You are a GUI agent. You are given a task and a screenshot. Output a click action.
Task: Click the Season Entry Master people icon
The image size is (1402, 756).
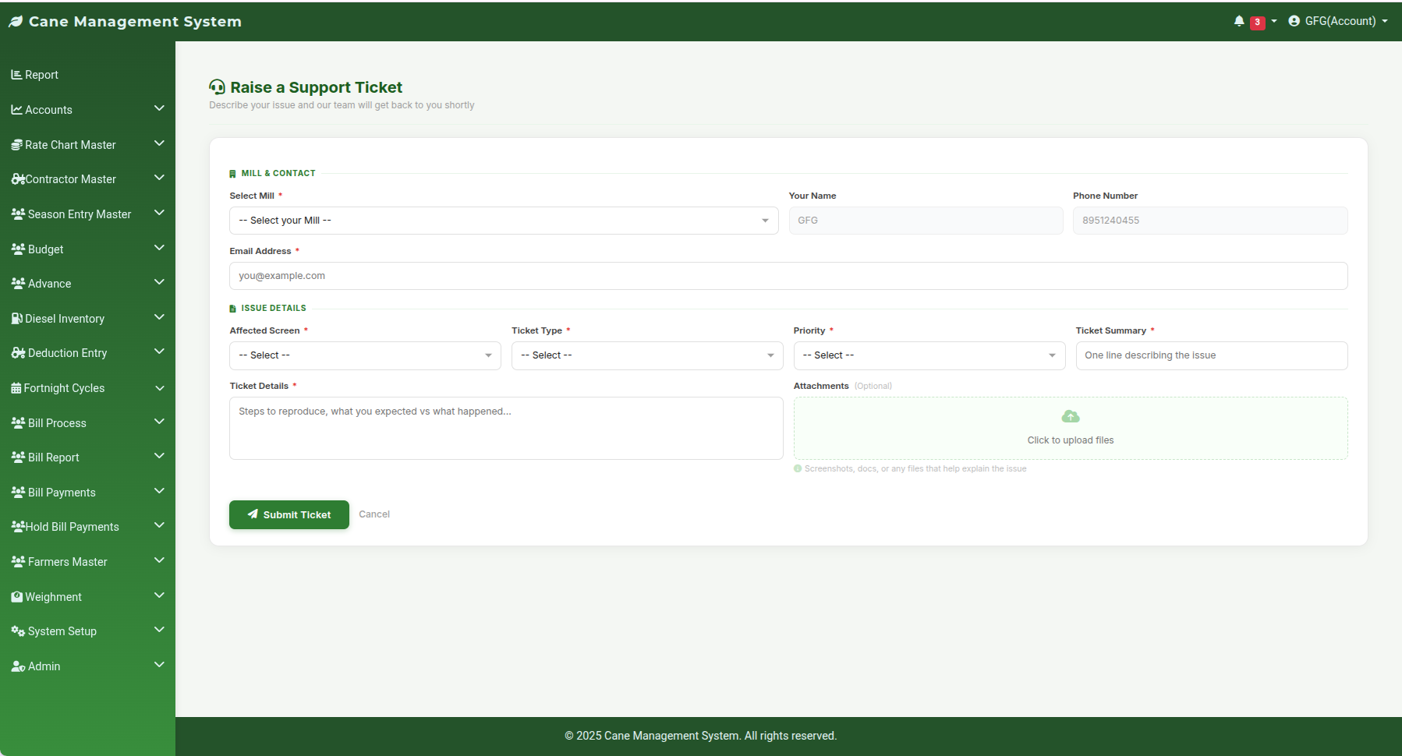[18, 214]
